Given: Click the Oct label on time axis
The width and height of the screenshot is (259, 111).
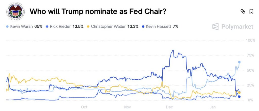Looking at the screenshot, I should pyautogui.click(x=84, y=107).
